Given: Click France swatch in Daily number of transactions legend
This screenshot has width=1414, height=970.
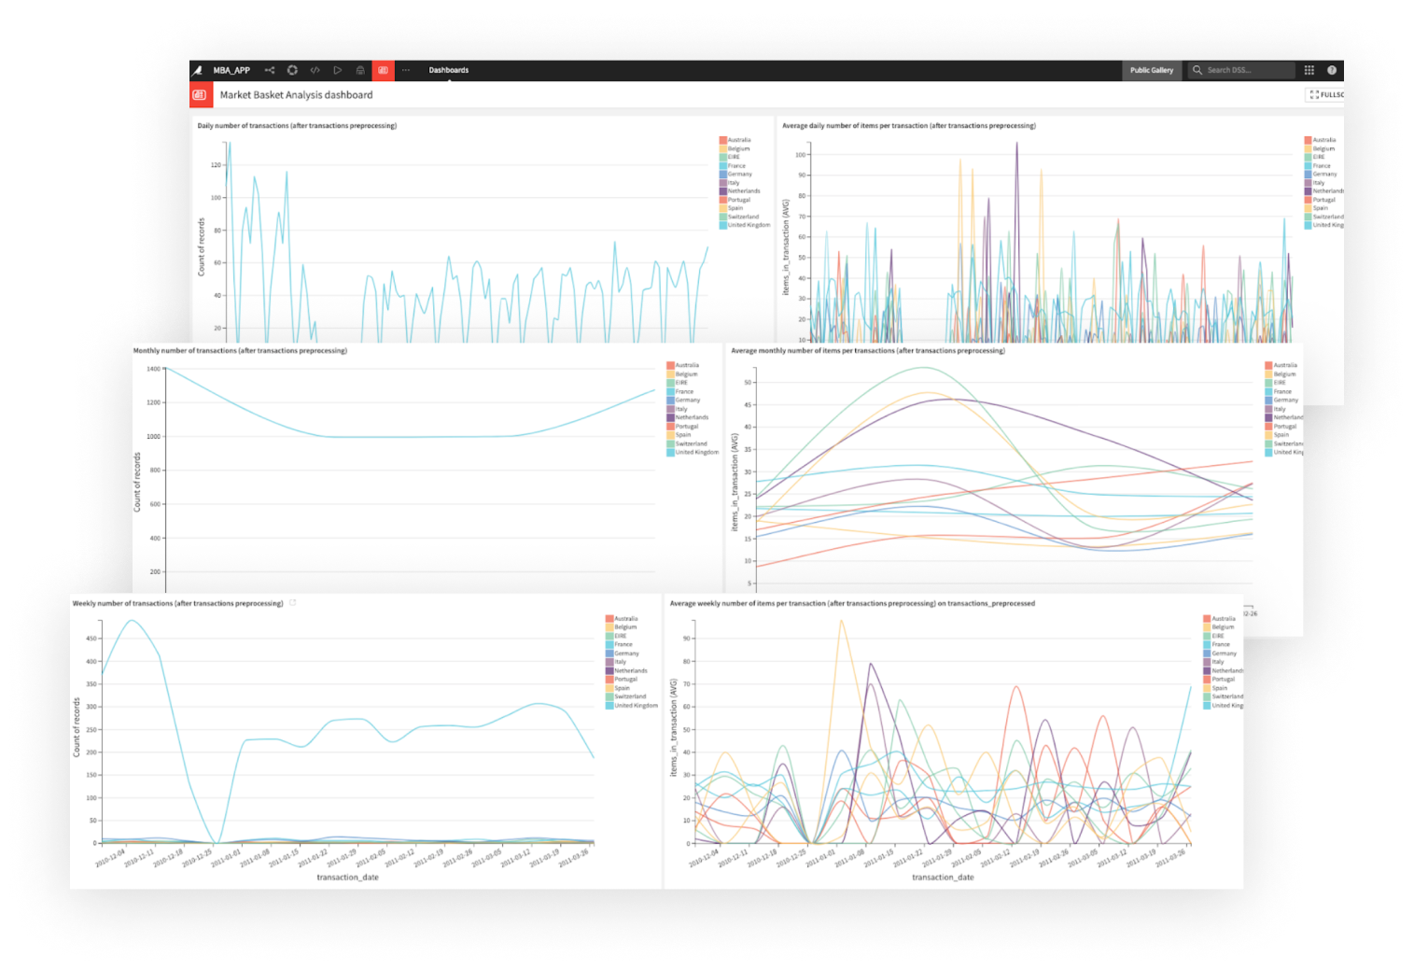Looking at the screenshot, I should tap(723, 165).
